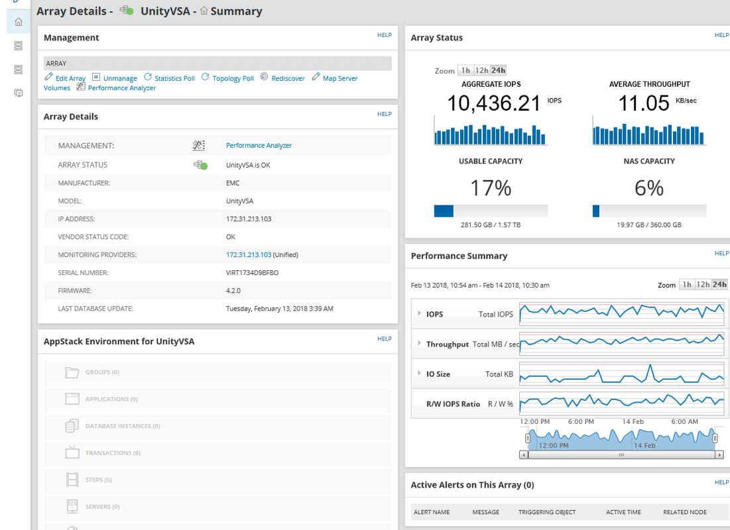The height and width of the screenshot is (530, 730).
Task: Expand the IO Size chart row
Action: tap(419, 374)
